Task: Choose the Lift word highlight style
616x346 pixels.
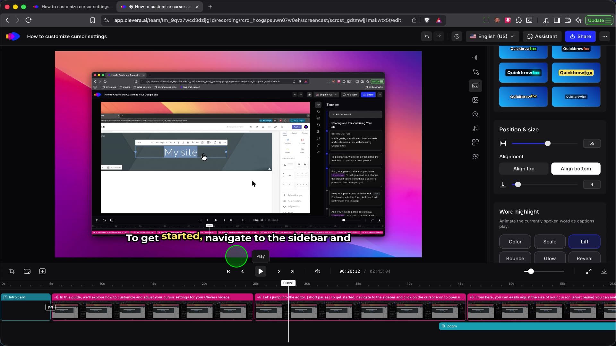Action: (x=584, y=242)
